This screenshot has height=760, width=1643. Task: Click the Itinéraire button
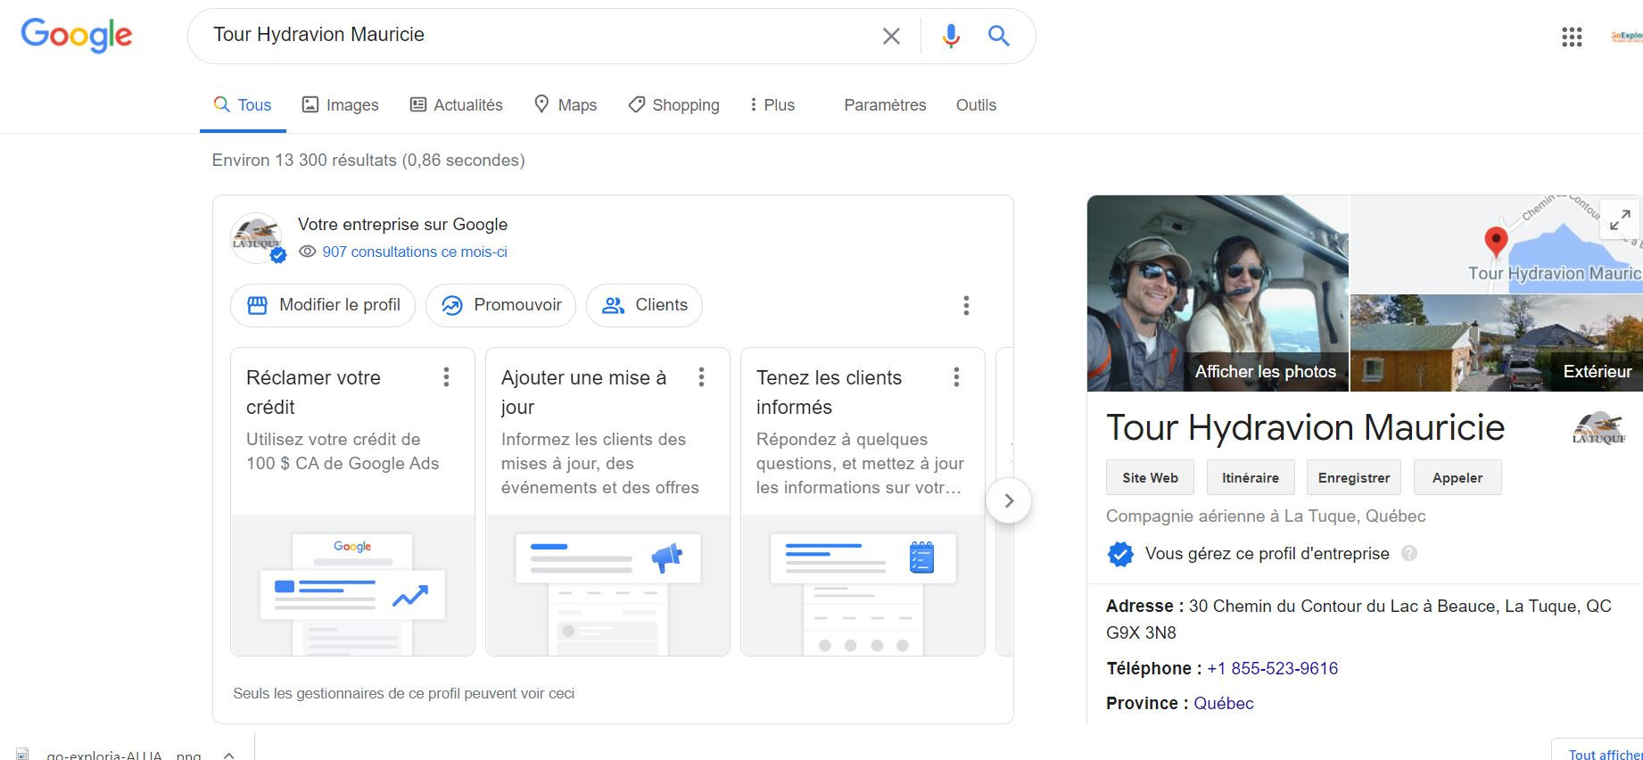1250,477
